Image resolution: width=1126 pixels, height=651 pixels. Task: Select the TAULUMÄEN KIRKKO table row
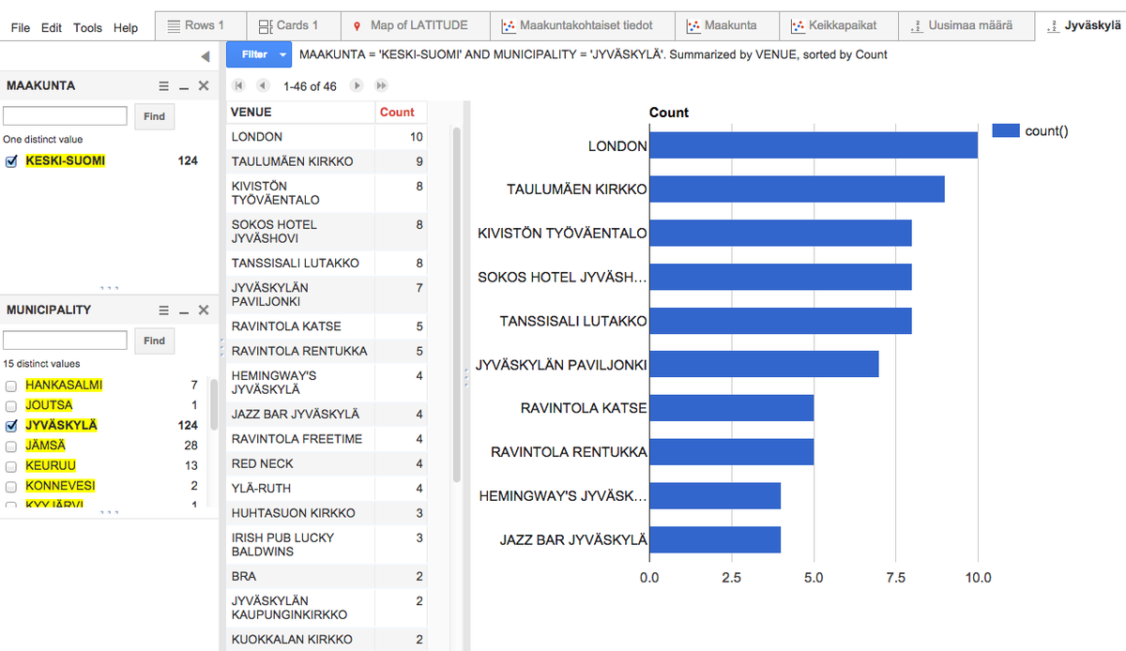pos(327,161)
